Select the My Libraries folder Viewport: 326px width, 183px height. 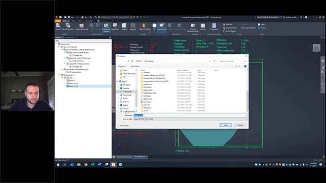pos(148,90)
